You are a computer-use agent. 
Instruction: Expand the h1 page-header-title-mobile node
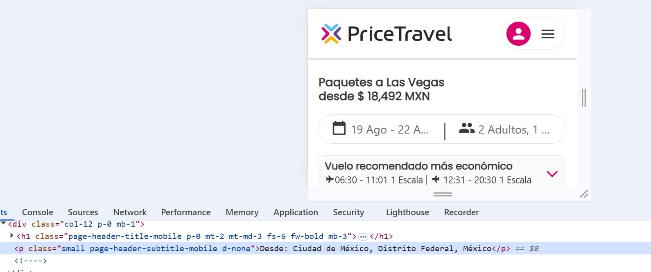click(x=12, y=236)
